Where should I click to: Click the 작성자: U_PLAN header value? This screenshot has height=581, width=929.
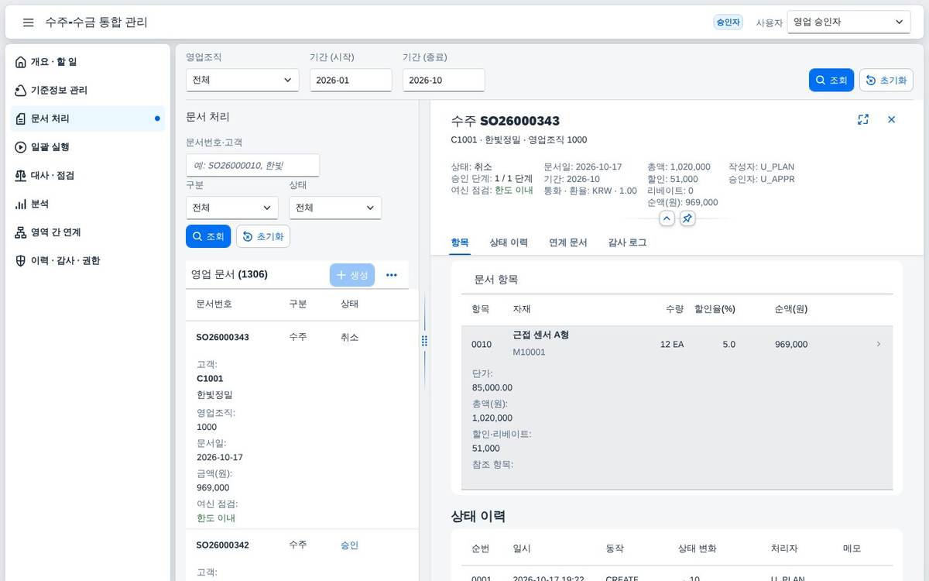[x=761, y=167]
